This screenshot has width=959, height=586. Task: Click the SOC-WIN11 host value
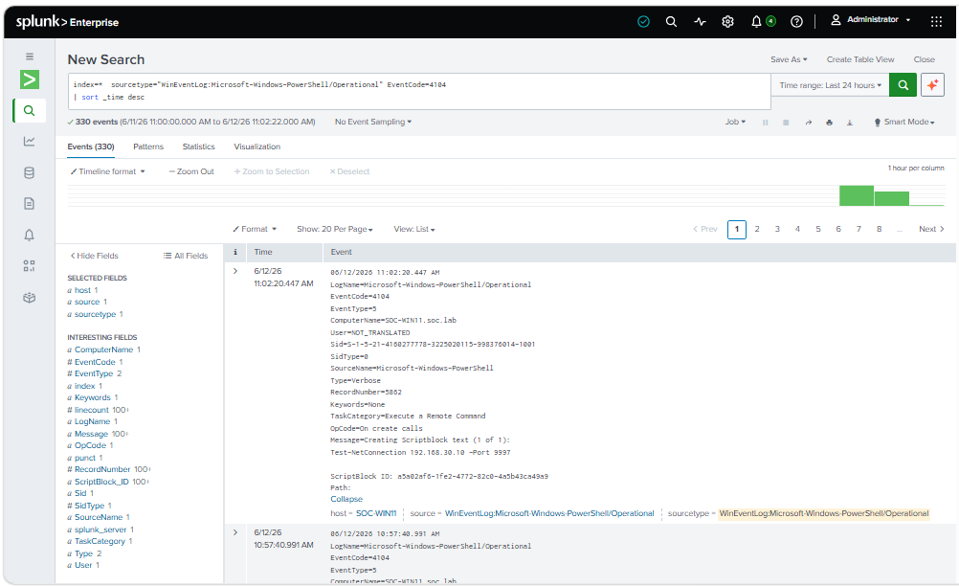(x=376, y=513)
